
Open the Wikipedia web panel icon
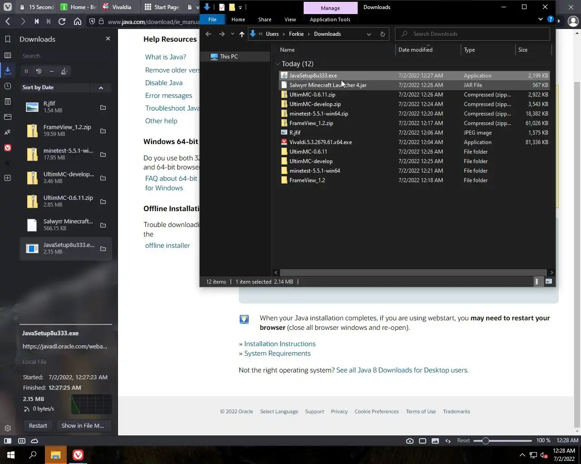tap(8, 163)
